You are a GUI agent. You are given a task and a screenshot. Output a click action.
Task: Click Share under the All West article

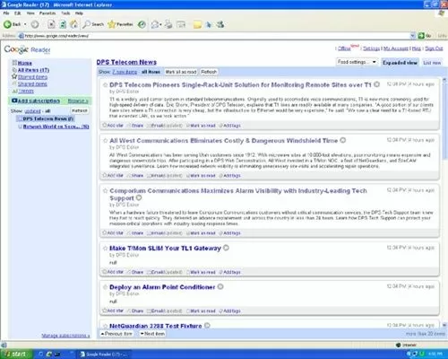click(x=136, y=176)
